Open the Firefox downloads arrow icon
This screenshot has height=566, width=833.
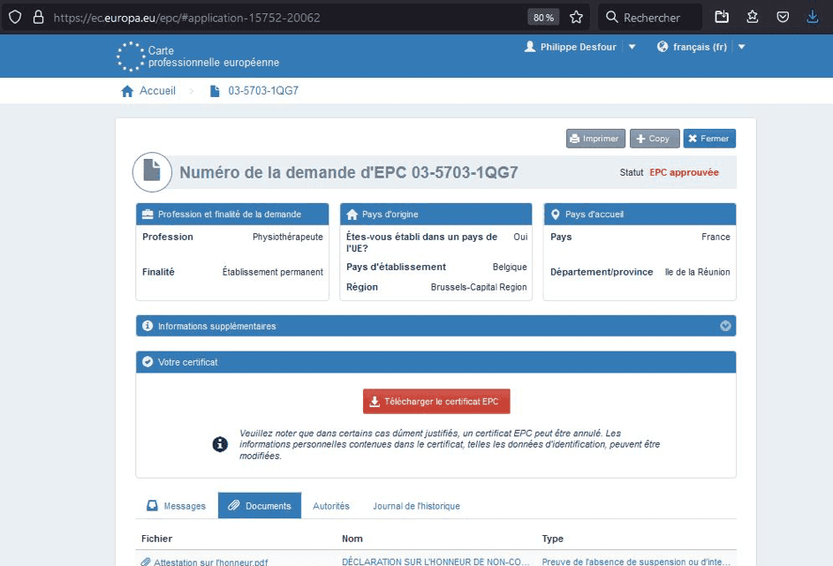click(x=812, y=17)
